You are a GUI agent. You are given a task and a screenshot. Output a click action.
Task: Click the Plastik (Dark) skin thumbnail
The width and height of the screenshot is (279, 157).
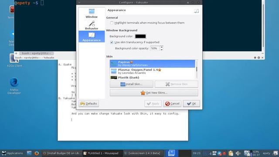coord(114,78)
